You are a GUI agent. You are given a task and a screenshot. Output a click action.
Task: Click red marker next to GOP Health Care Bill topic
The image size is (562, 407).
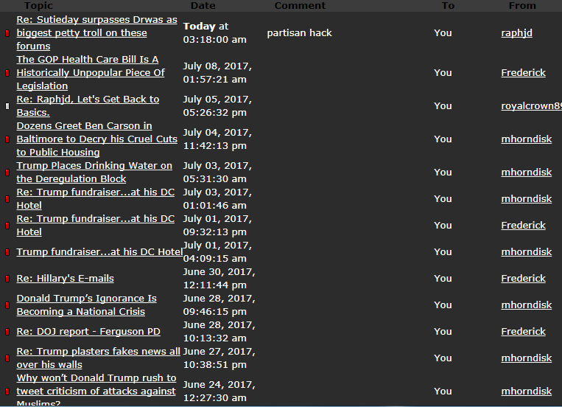click(x=7, y=73)
